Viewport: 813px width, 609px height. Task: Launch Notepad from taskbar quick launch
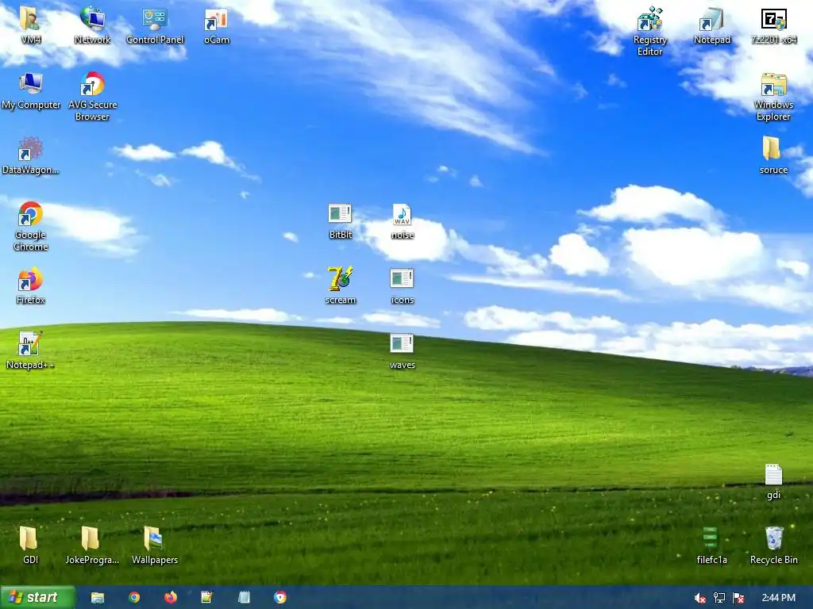coord(244,598)
